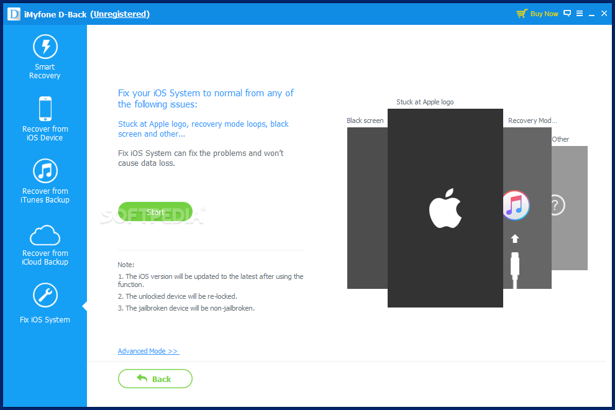This screenshot has height=410, width=615.
Task: Click the Apple logo on center card
Action: coord(445,208)
